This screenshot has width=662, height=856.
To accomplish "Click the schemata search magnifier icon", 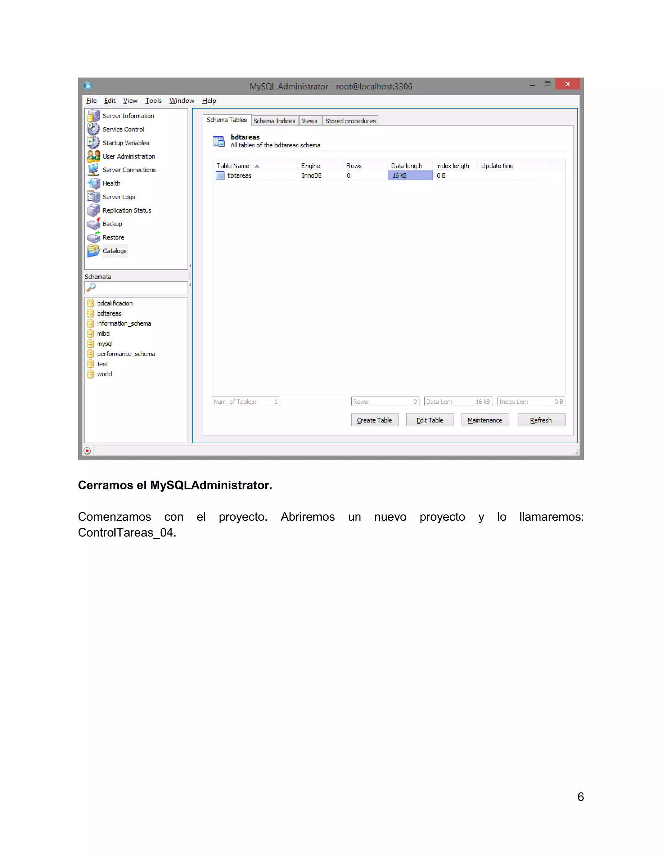I will pos(91,287).
